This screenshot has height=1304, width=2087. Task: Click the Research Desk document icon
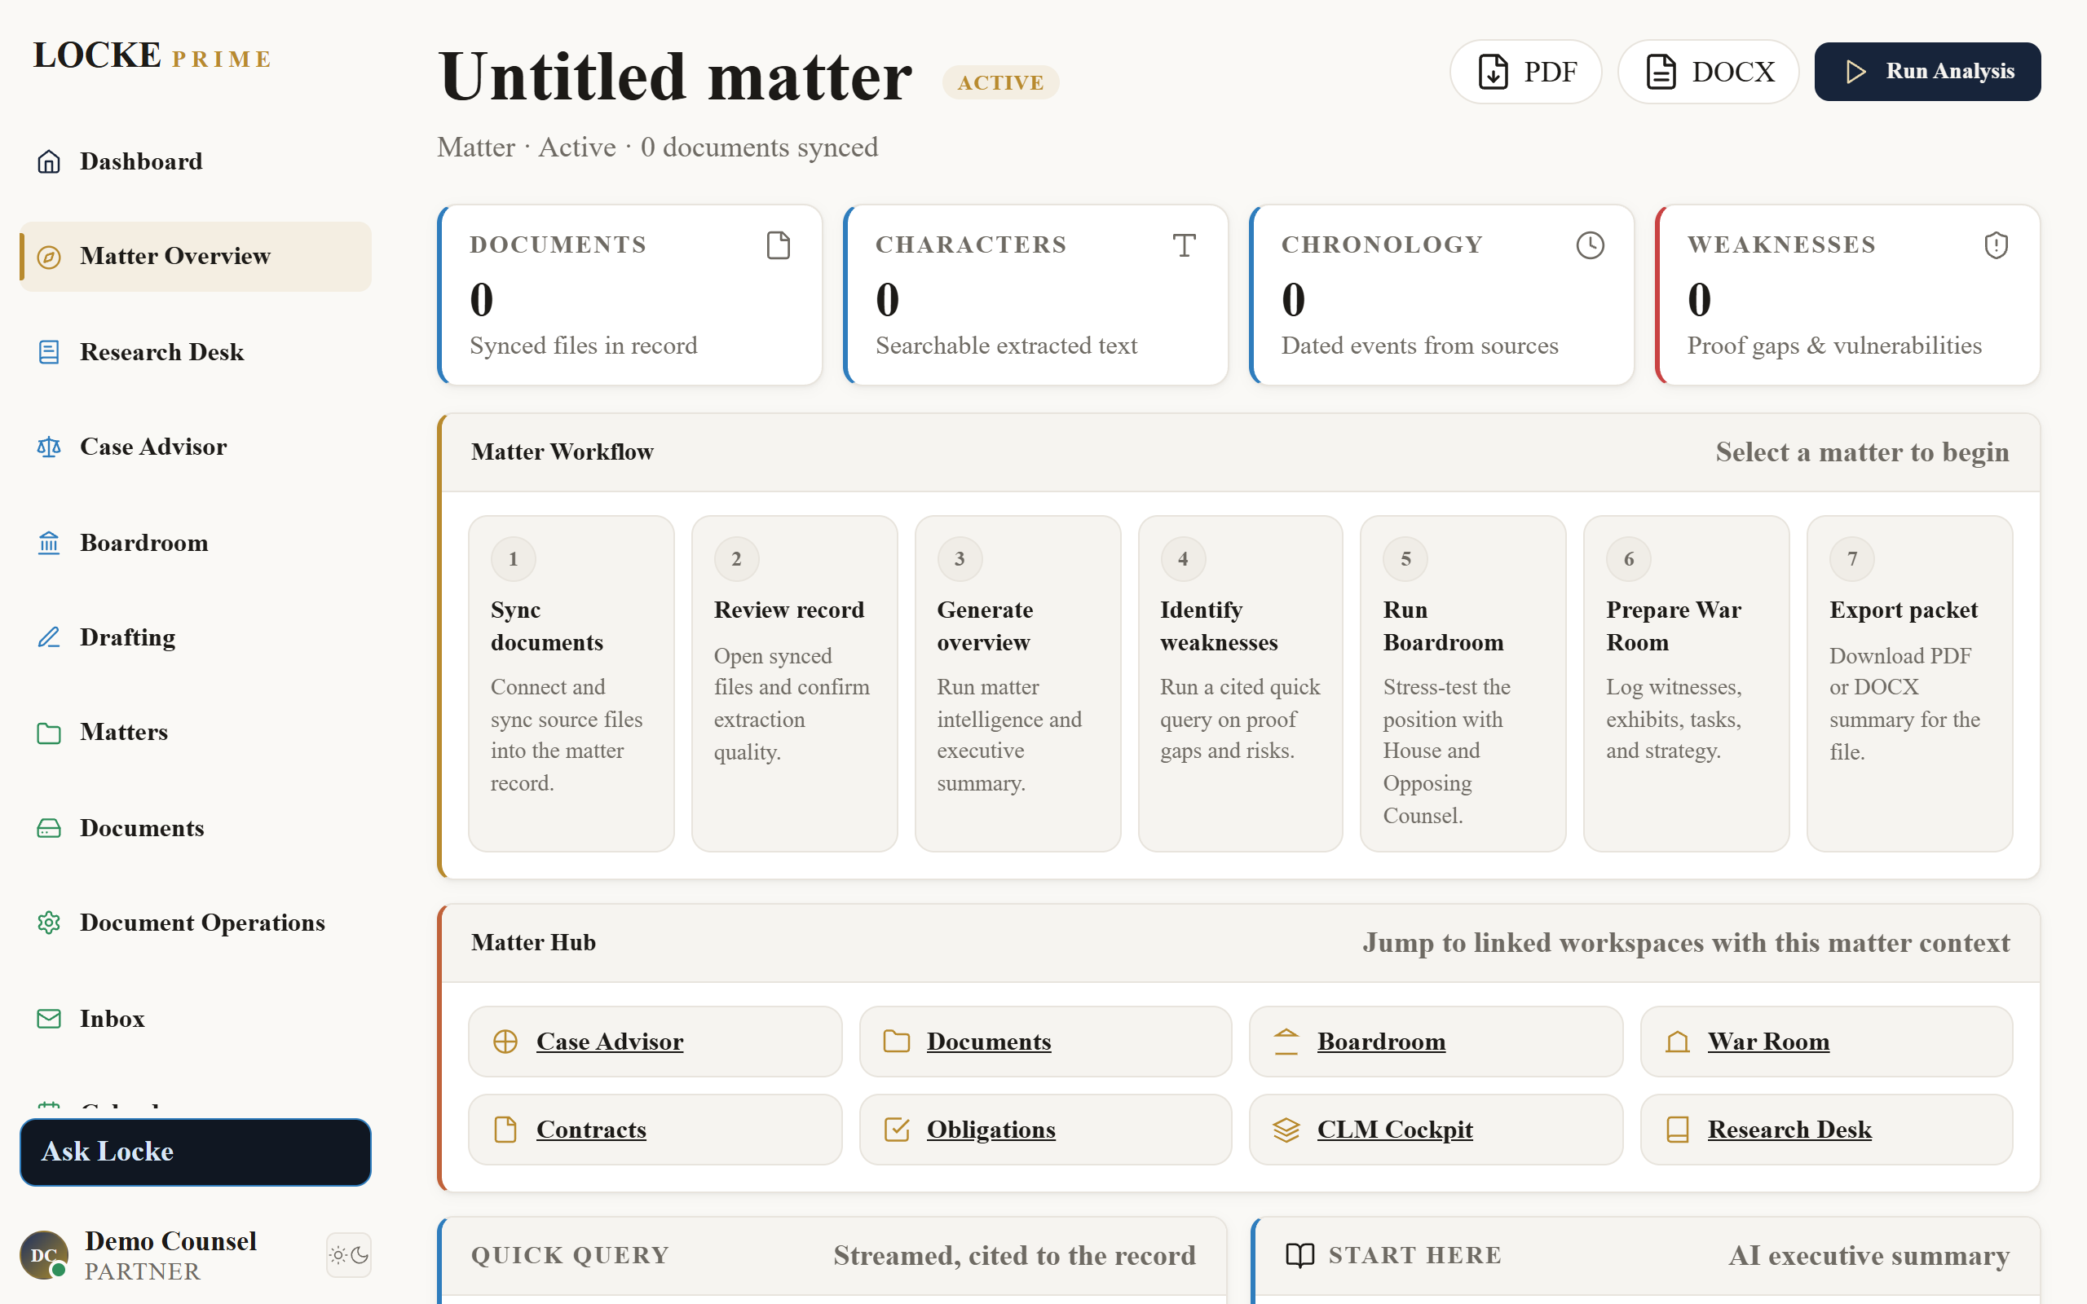tap(49, 352)
